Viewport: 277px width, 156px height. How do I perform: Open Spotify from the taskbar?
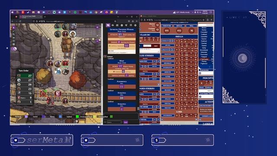coord(75,12)
